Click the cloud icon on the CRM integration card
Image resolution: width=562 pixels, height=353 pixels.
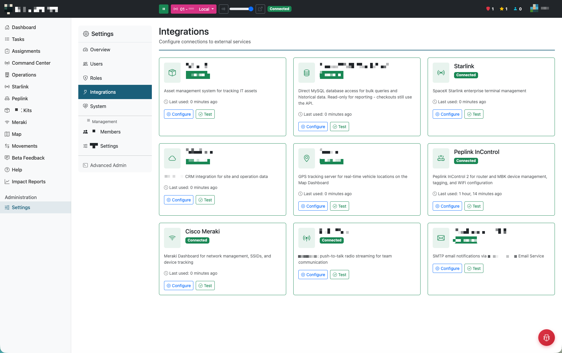point(172,158)
